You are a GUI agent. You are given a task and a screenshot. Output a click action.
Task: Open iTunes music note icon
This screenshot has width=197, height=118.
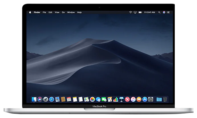pos(133,99)
